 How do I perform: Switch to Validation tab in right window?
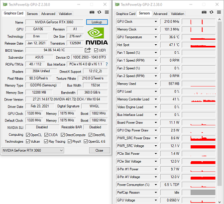177,14
